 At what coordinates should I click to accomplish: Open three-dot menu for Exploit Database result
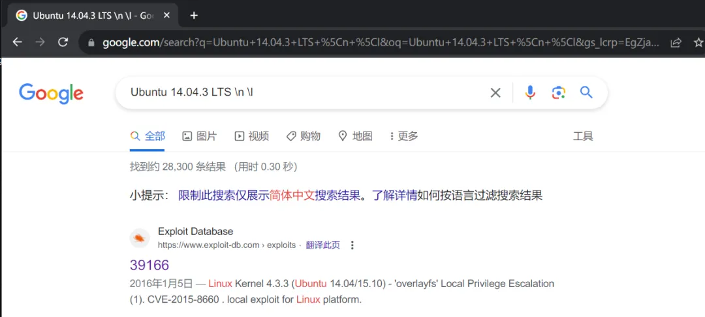point(352,245)
